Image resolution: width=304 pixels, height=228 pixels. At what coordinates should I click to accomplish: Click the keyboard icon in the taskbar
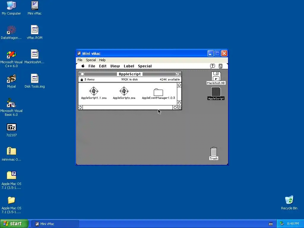coord(271,224)
